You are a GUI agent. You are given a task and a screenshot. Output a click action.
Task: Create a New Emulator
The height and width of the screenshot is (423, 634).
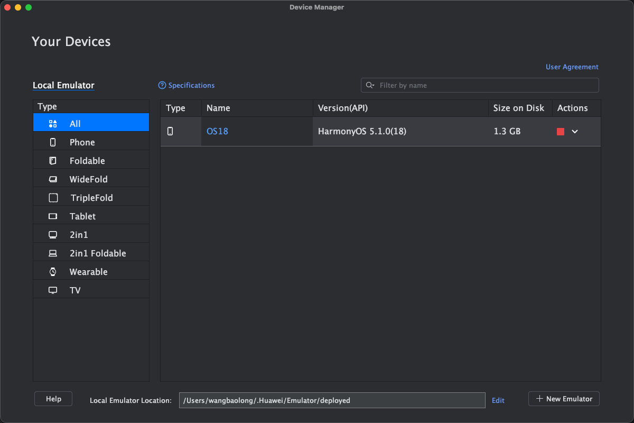pyautogui.click(x=564, y=399)
